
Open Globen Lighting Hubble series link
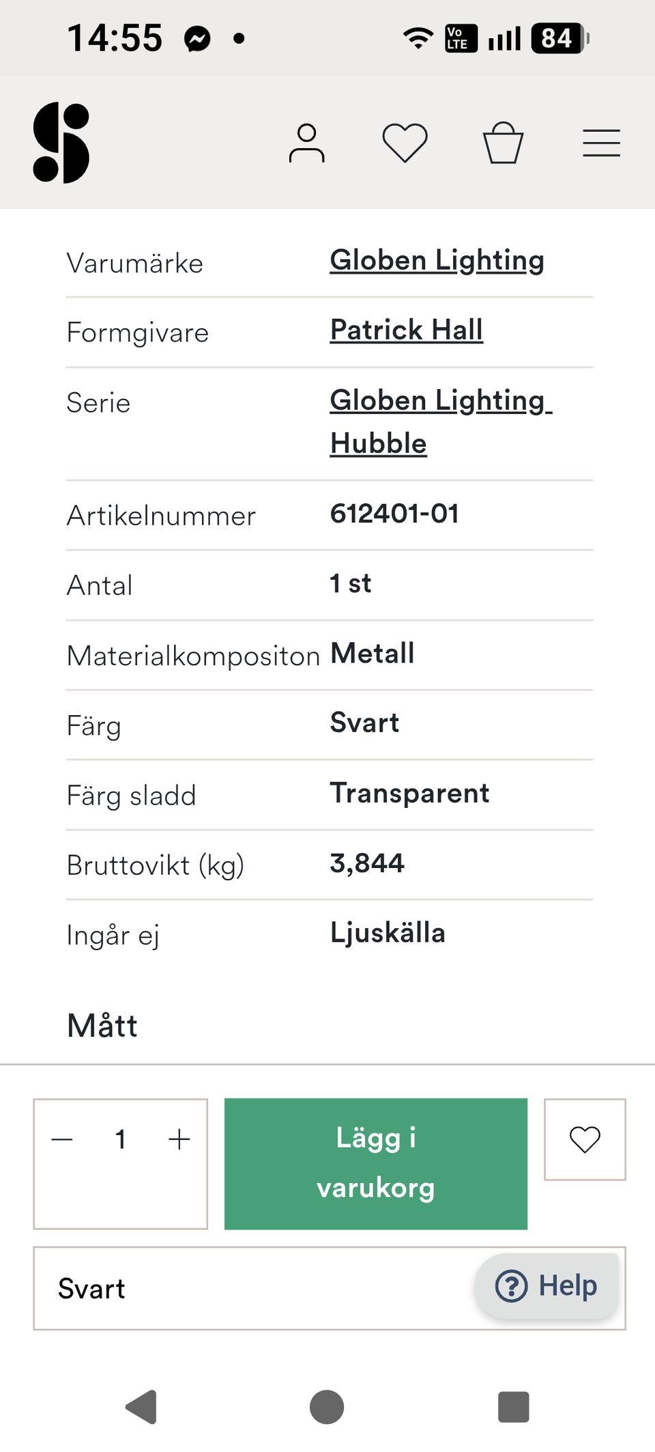[440, 421]
